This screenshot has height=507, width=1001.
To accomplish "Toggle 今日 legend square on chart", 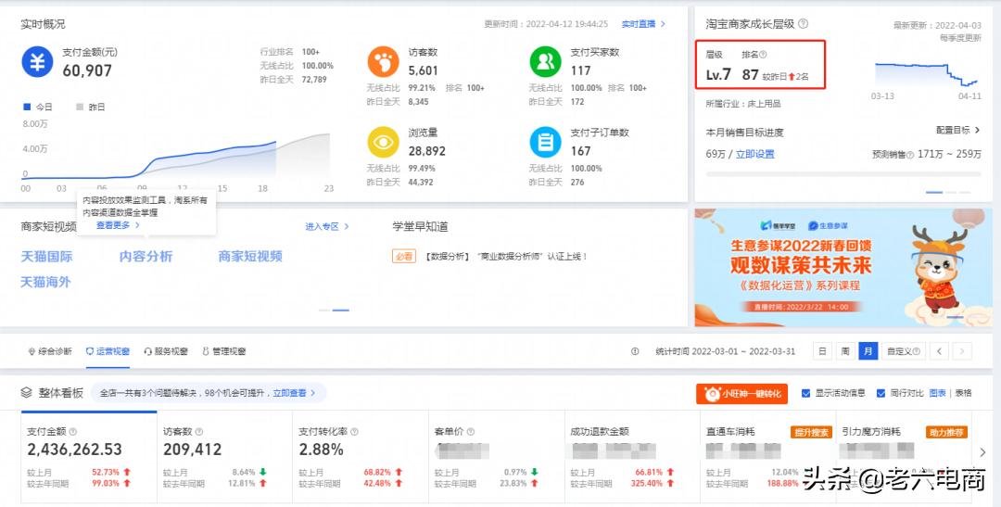I will pyautogui.click(x=27, y=107).
